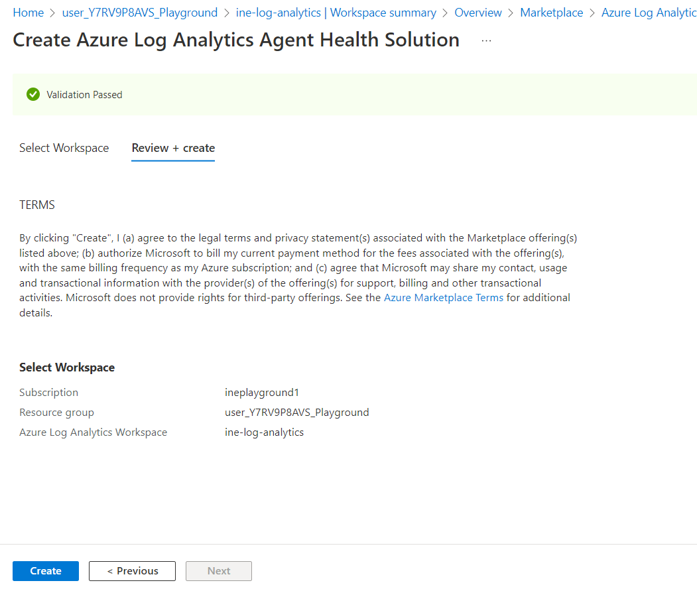The height and width of the screenshot is (591, 697).
Task: Click the TERMS section heading
Action: point(37,205)
